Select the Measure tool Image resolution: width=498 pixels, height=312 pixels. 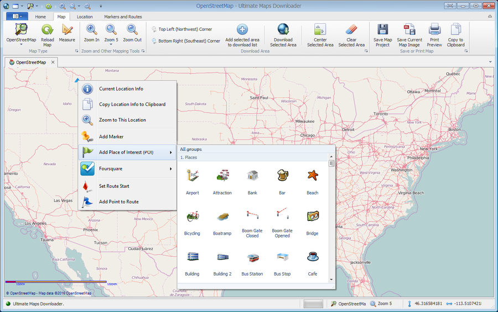[x=67, y=30]
